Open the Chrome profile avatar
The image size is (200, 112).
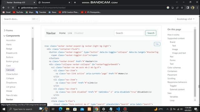tap(192, 7)
